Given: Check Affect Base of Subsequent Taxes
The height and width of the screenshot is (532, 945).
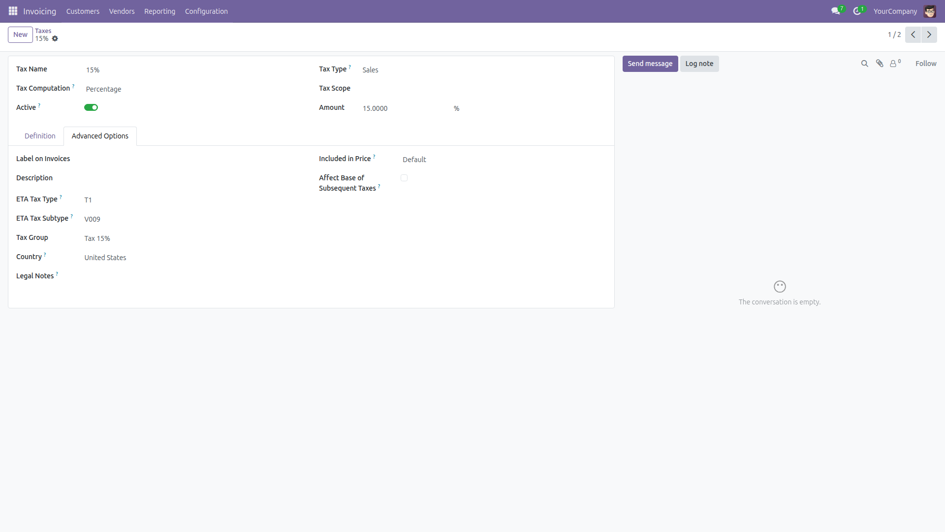Looking at the screenshot, I should pyautogui.click(x=404, y=178).
